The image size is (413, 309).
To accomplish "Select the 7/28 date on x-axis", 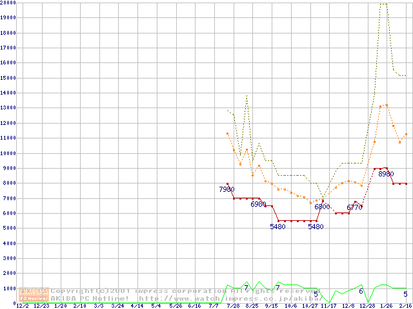I will [232, 306].
